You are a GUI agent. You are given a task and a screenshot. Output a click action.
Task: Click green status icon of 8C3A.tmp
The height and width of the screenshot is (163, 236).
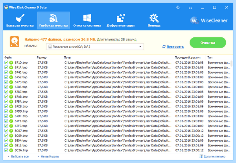tap(11, 150)
